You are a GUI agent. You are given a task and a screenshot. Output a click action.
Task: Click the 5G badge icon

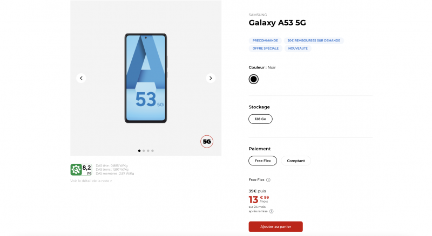click(206, 141)
